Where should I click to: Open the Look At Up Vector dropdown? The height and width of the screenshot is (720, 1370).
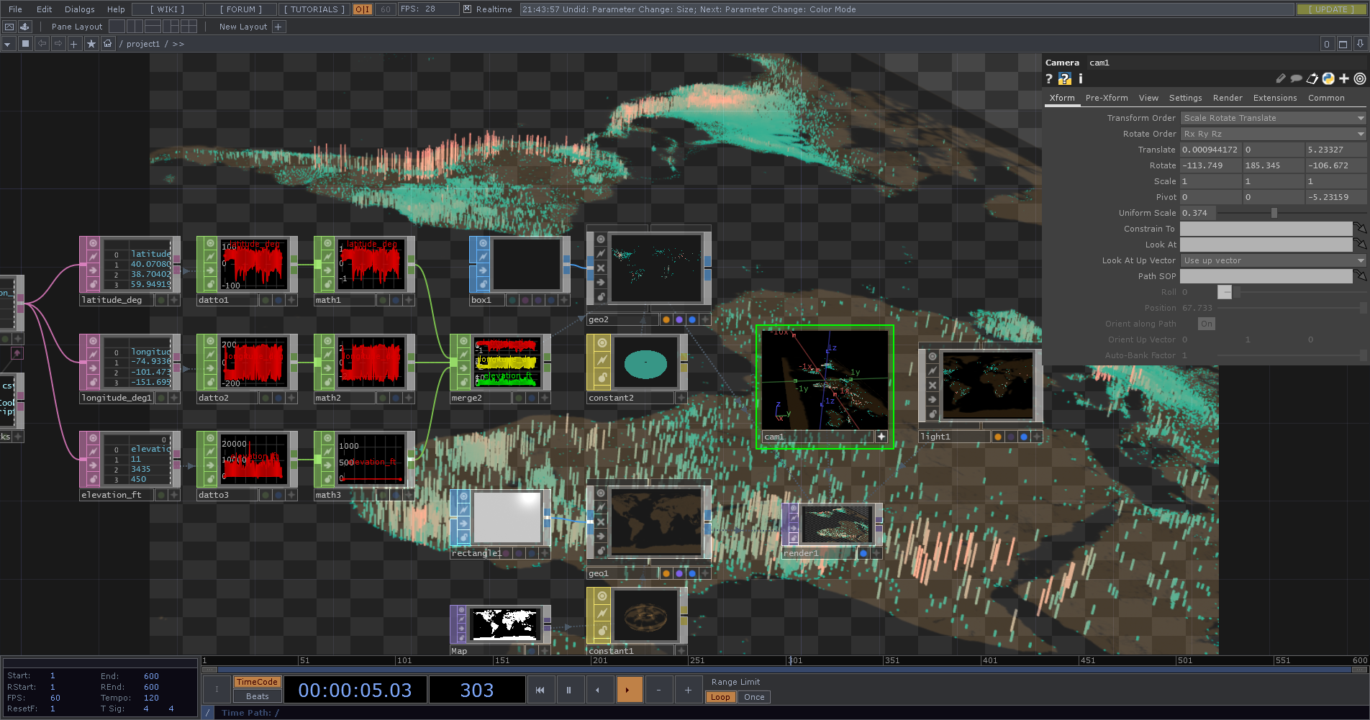click(x=1272, y=260)
